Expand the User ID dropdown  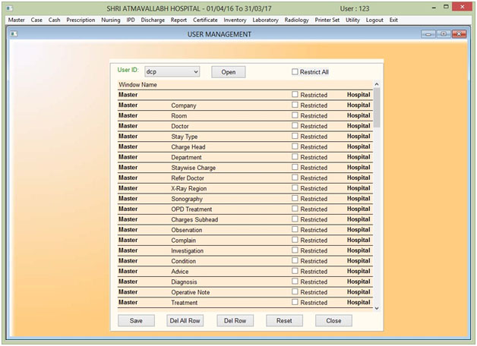coord(195,72)
